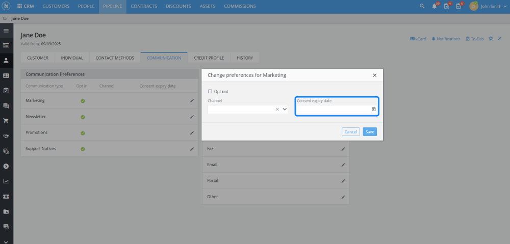Switch to the Credit Profile tab
510x244 pixels.
(208, 58)
